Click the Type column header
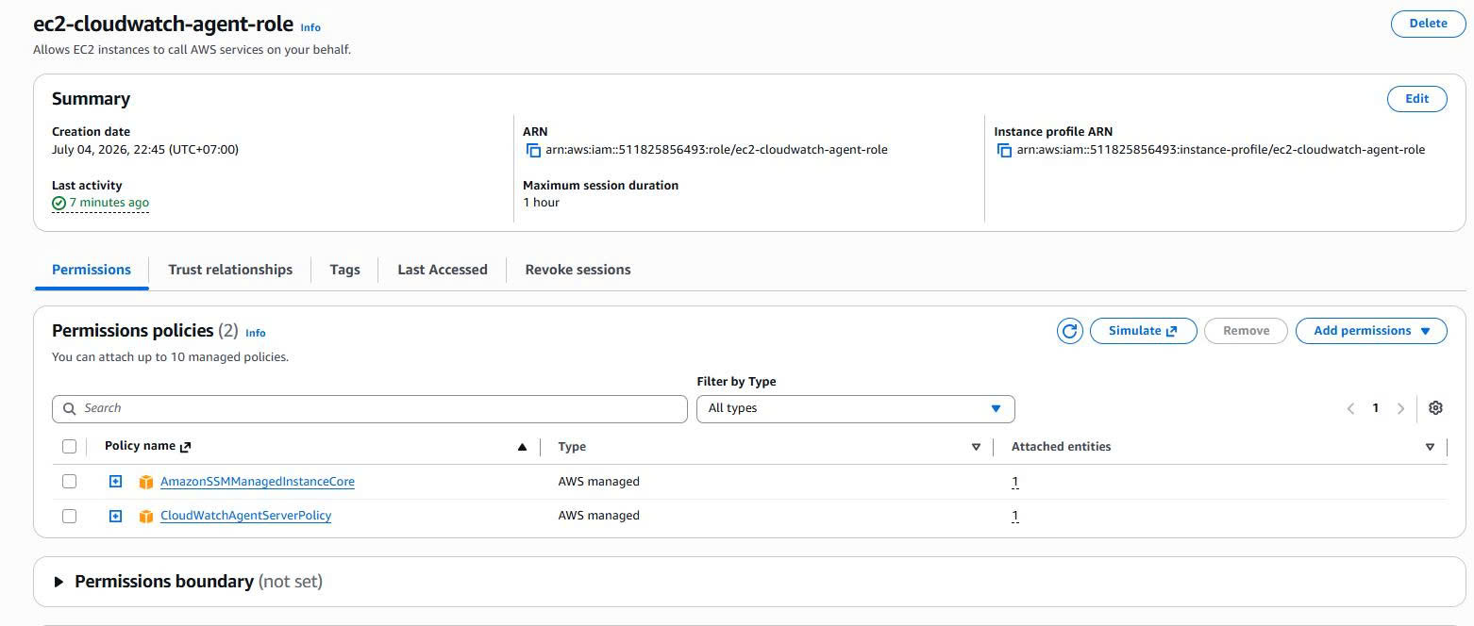 coord(572,447)
